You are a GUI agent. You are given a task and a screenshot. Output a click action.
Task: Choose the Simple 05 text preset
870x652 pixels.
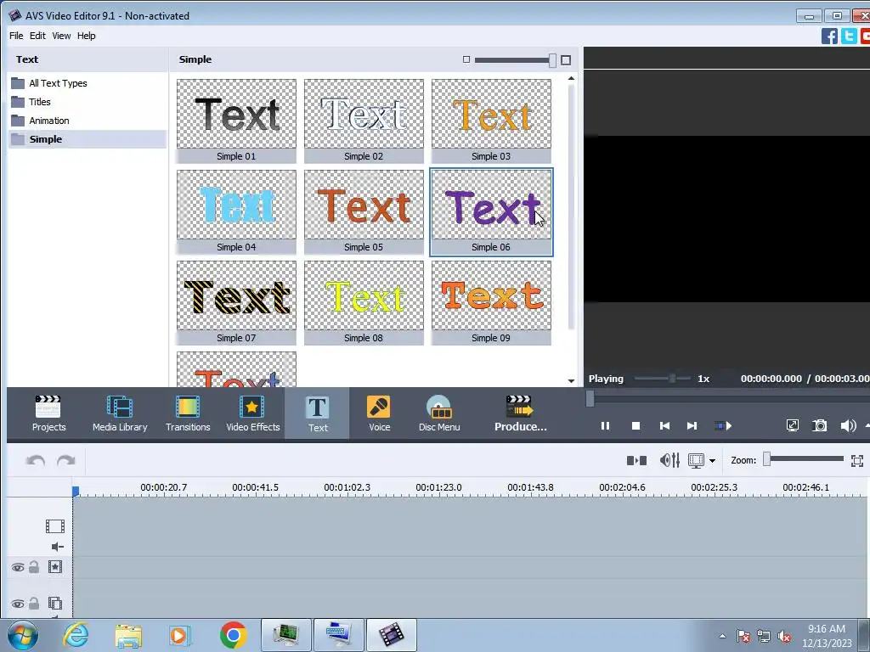(364, 211)
